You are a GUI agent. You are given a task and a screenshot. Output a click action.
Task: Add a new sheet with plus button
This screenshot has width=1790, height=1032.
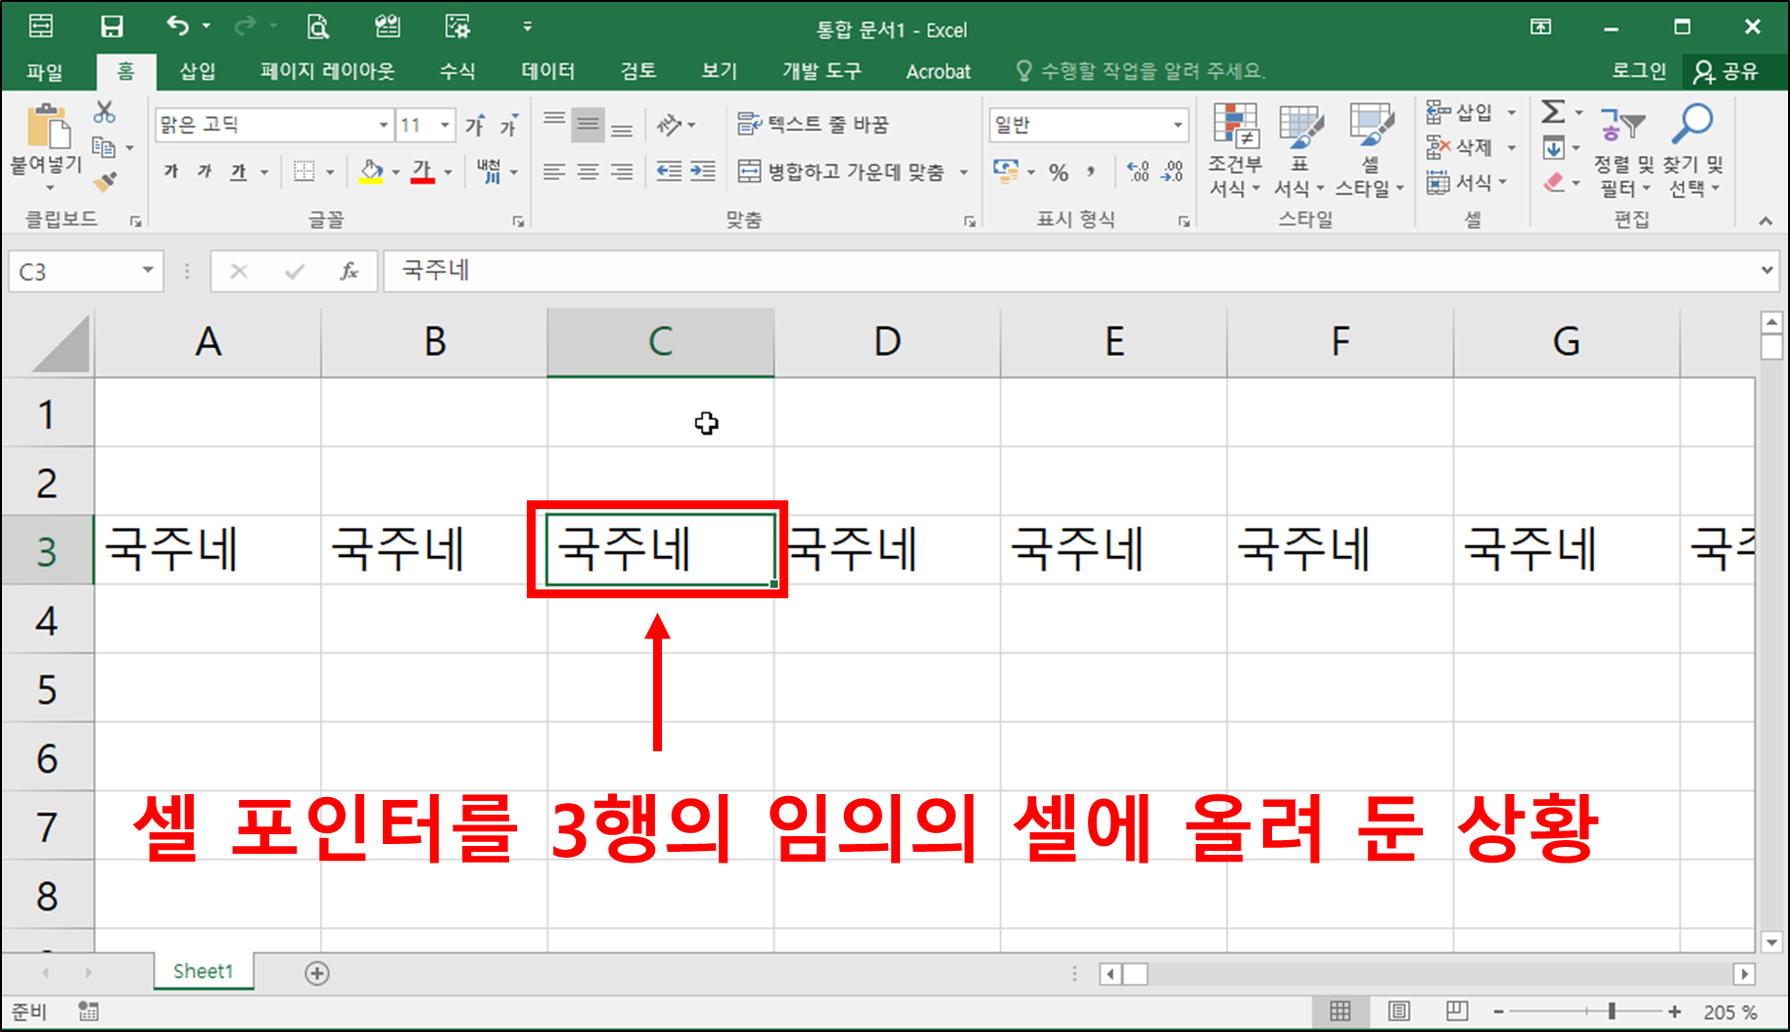click(316, 973)
